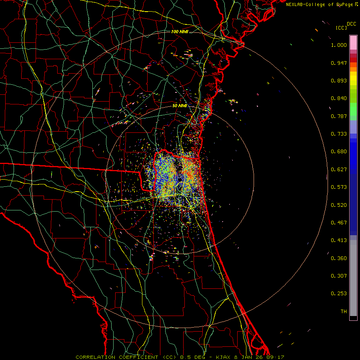
Task: Click the gray segment of the color scale
Action: click(353, 278)
